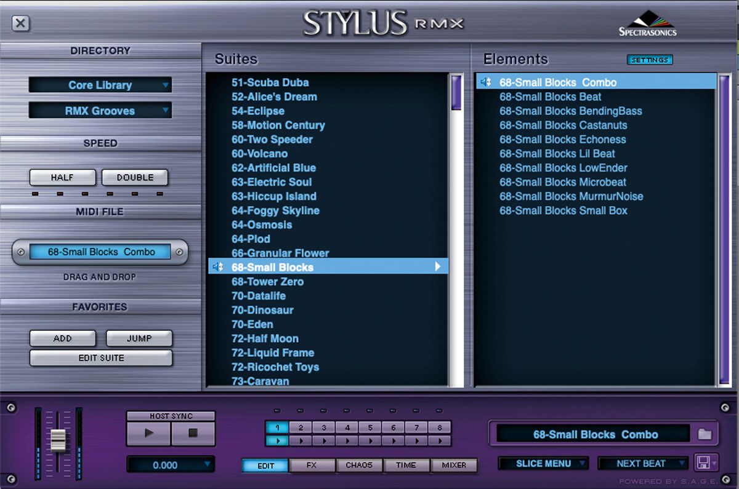Select suite 60-Volcano
This screenshot has height=489, width=739.
(x=259, y=153)
